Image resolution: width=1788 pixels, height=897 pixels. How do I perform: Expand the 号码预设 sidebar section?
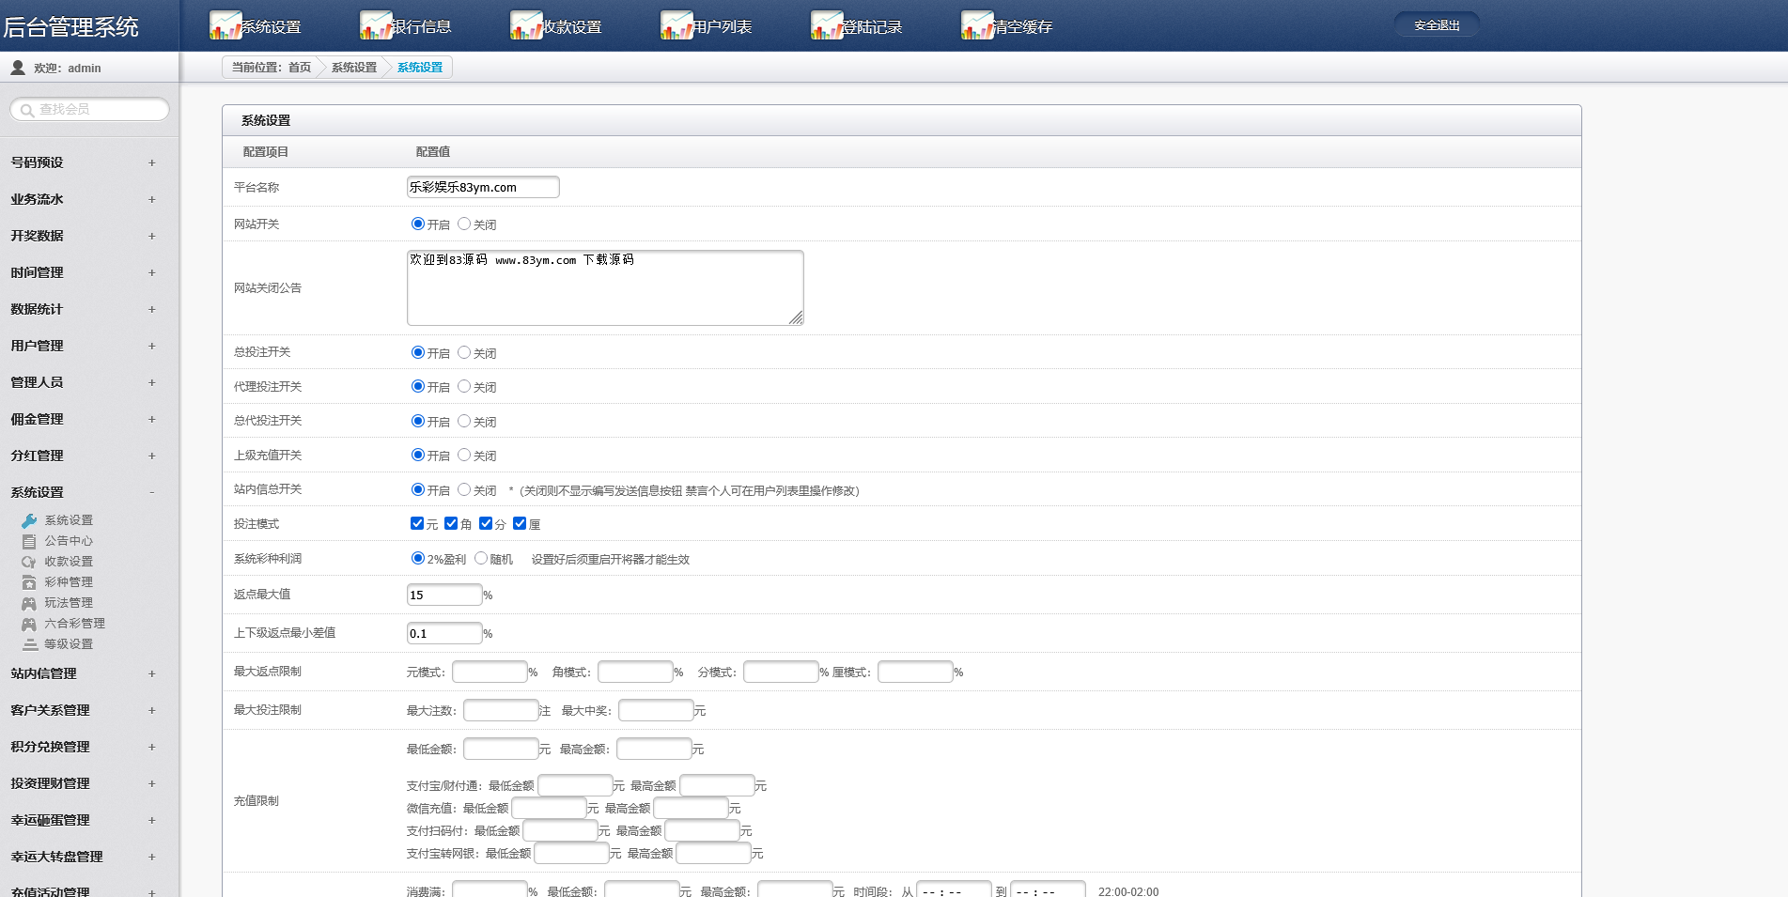tap(151, 162)
